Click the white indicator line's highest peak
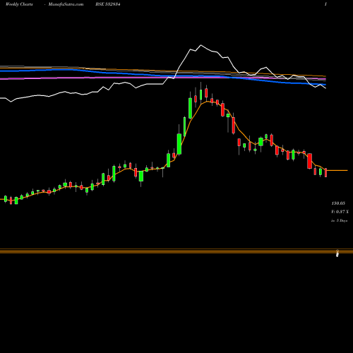Image resolution: width=353 pixels, height=353 pixels. (x=201, y=45)
